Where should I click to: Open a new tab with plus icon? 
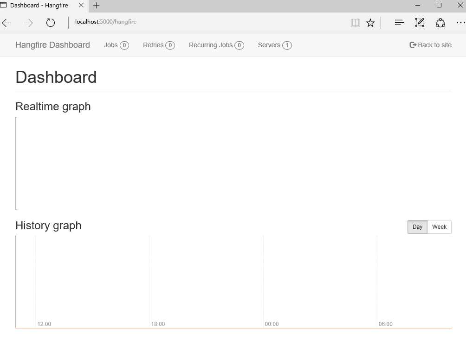click(96, 6)
